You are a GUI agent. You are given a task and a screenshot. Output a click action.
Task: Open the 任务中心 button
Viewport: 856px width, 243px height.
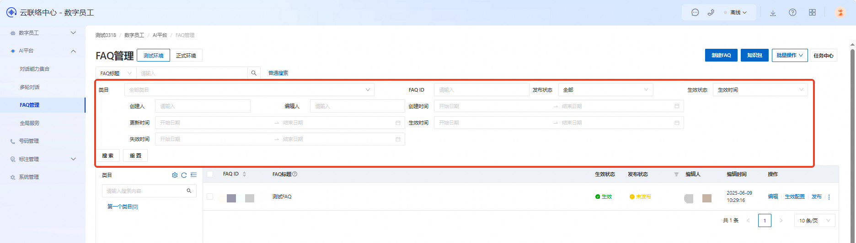823,56
